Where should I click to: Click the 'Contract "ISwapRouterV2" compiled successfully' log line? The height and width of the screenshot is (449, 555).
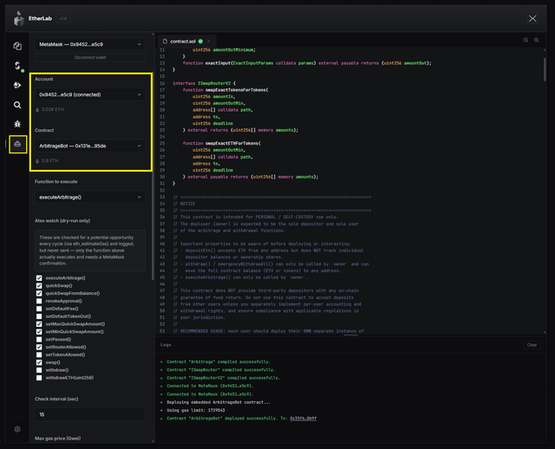(224, 378)
